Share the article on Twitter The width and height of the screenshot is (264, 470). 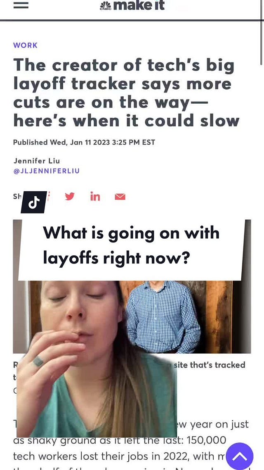pyautogui.click(x=69, y=196)
